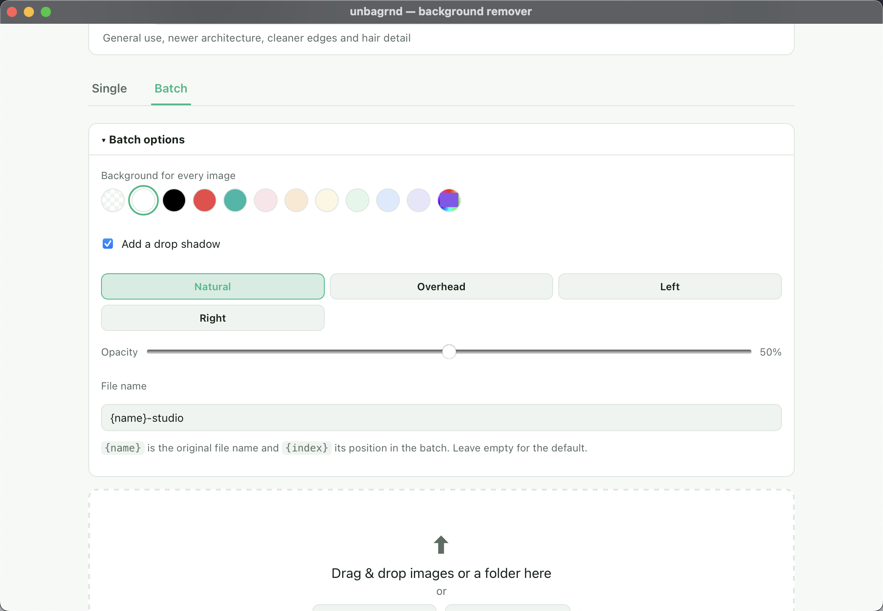
Task: Select the teal background swatch
Action: tap(235, 200)
